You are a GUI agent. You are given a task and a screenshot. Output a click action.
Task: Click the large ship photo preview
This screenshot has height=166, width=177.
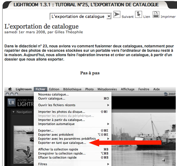point(144,139)
